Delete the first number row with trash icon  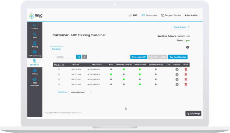pos(186,69)
